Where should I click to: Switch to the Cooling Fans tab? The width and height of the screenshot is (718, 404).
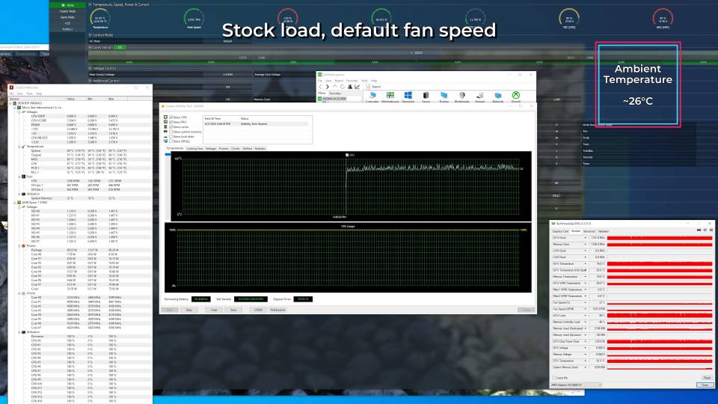(x=194, y=148)
